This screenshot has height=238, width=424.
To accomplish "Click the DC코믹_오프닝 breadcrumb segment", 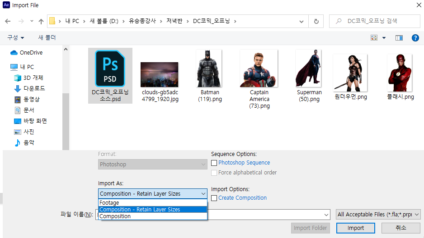I will coord(211,21).
